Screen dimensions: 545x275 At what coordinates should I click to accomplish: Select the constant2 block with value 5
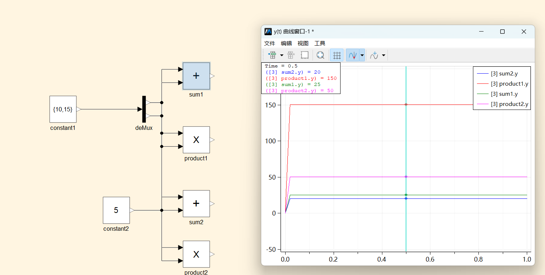pyautogui.click(x=116, y=210)
